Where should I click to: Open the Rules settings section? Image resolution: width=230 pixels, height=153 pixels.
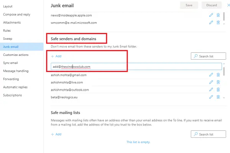point(7,31)
